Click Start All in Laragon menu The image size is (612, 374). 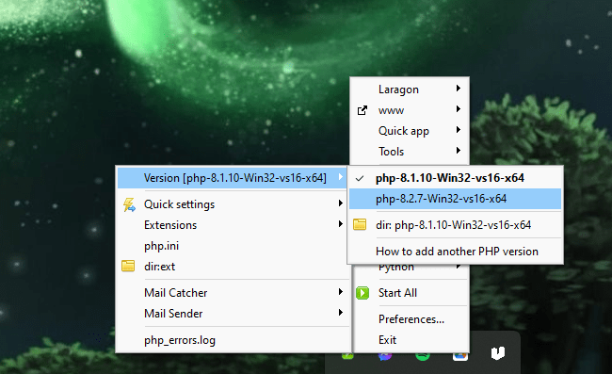(x=411, y=293)
